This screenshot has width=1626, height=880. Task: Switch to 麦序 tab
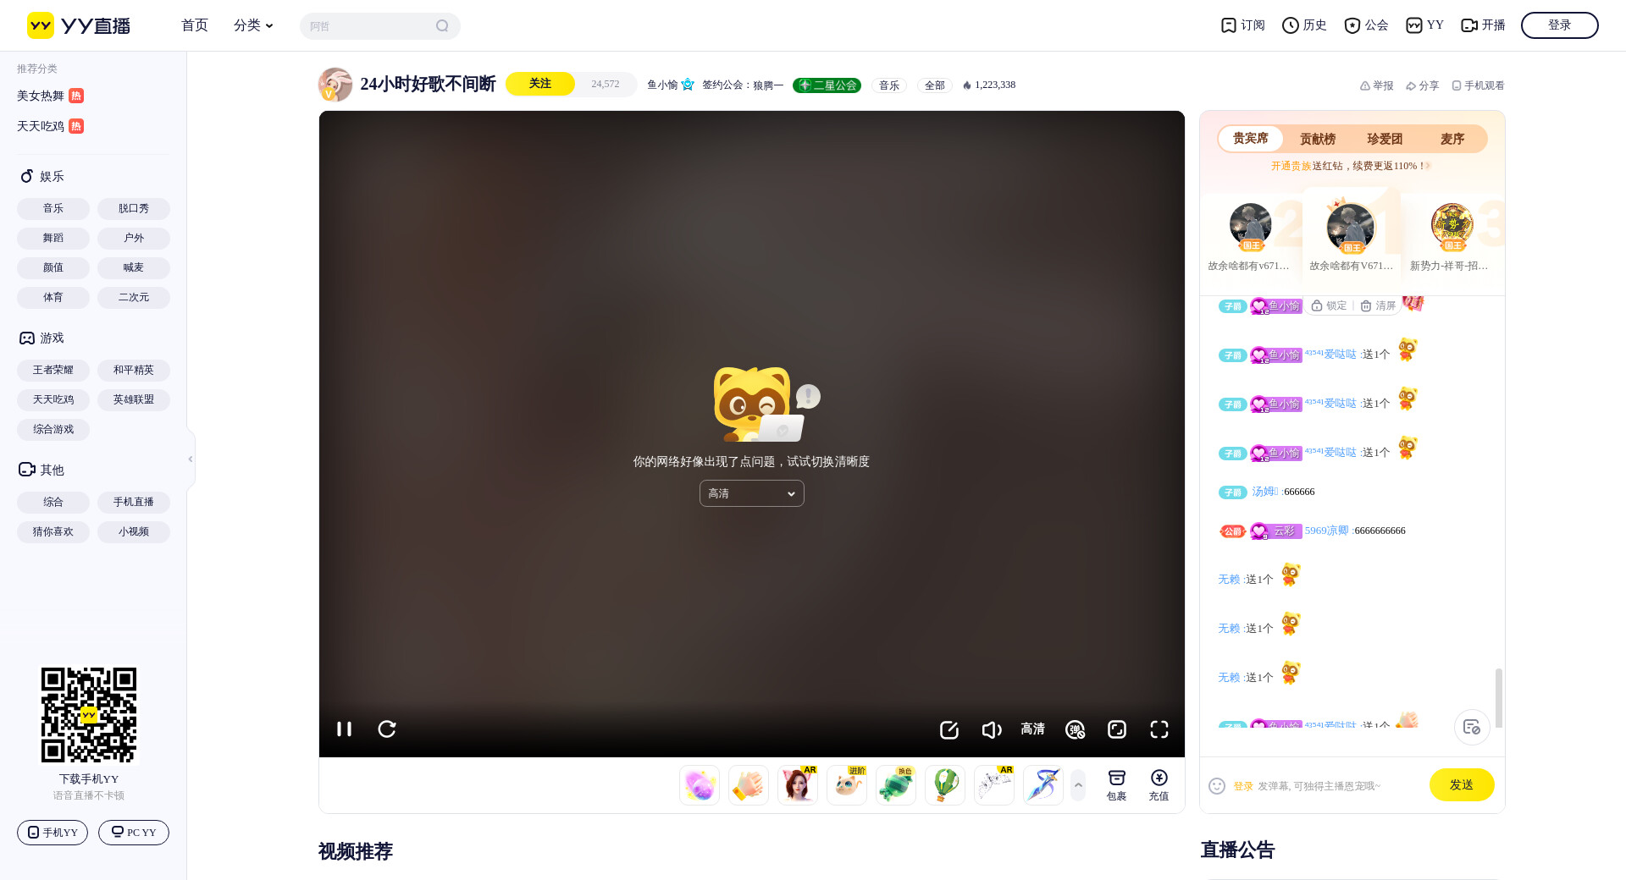[1452, 139]
